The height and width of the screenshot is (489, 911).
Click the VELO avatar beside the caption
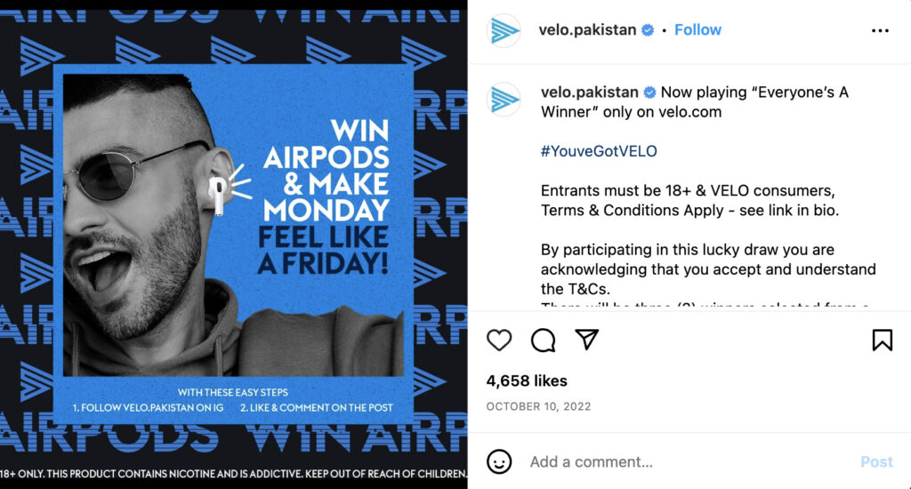[504, 100]
